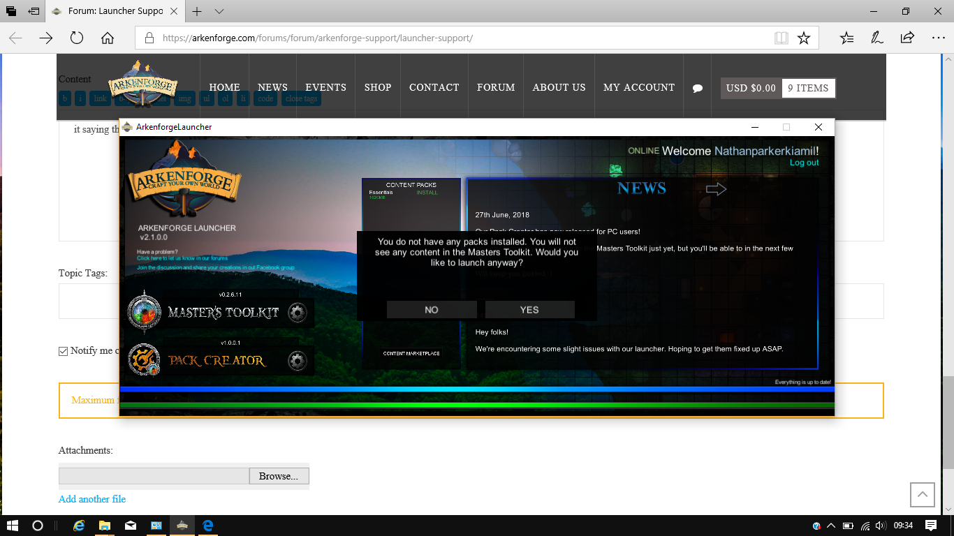Image resolution: width=954 pixels, height=536 pixels.
Task: Add page to favorites star icon
Action: point(804,38)
